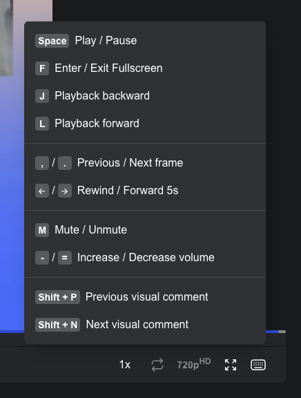Click the Next visual comment entry
301x398 pixels.
[x=137, y=324]
